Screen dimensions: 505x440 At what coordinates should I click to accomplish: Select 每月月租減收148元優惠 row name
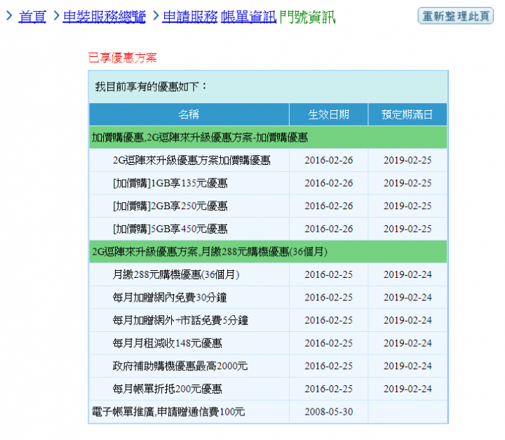click(x=167, y=343)
